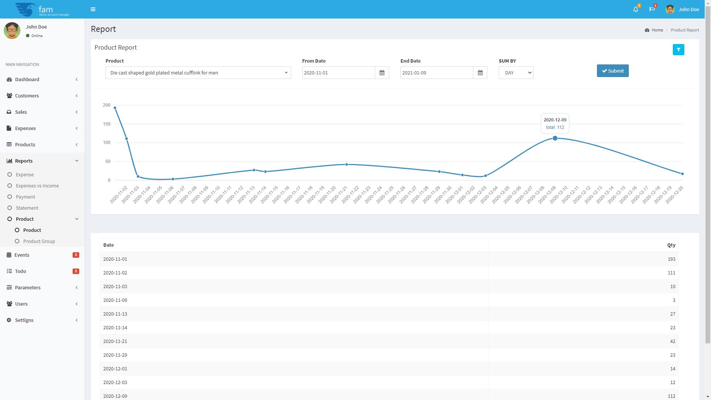Open the notifications bell icon

635,9
